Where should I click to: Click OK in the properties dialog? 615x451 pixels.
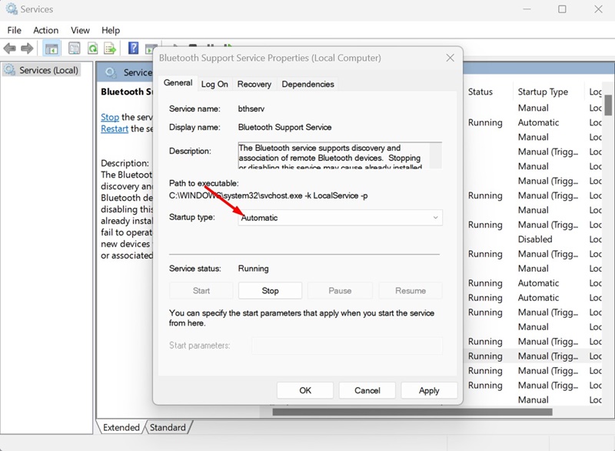[305, 390]
